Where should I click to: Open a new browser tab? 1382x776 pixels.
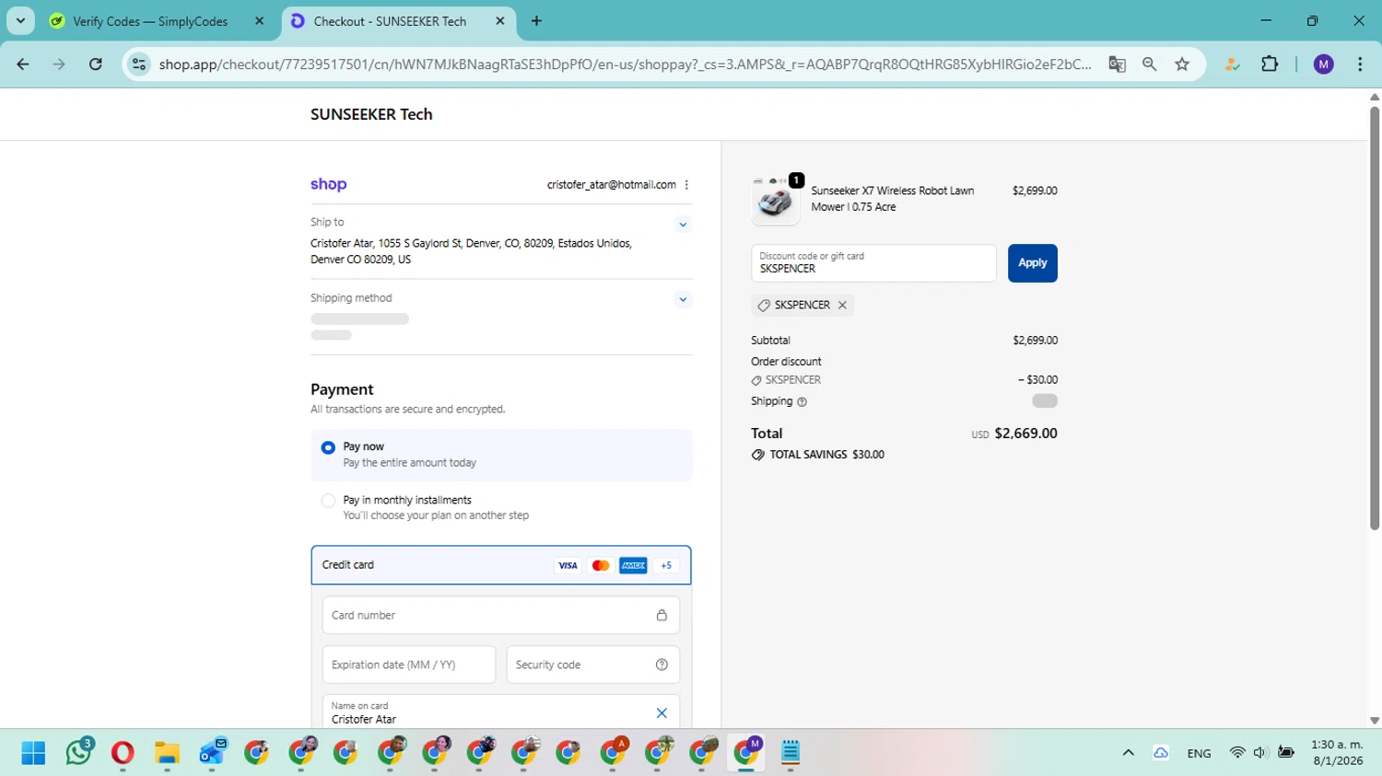[x=537, y=21]
